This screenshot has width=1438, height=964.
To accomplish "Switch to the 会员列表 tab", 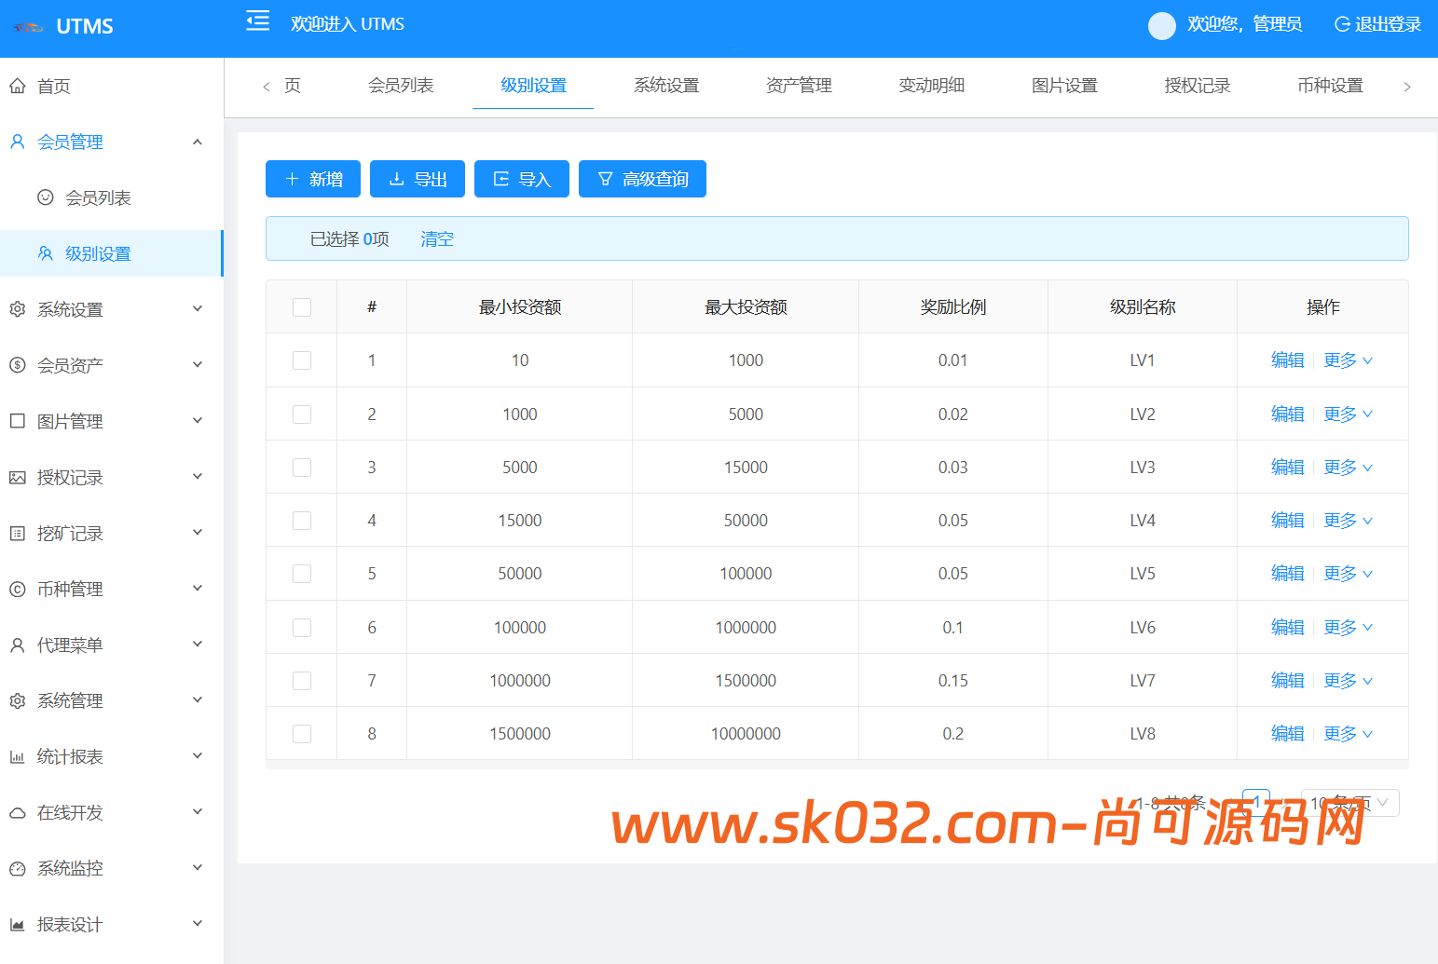I will coord(401,86).
